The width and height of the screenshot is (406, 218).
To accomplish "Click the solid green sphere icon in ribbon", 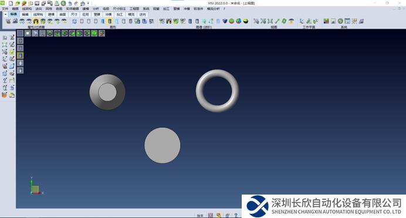I will pyautogui.click(x=232, y=21).
